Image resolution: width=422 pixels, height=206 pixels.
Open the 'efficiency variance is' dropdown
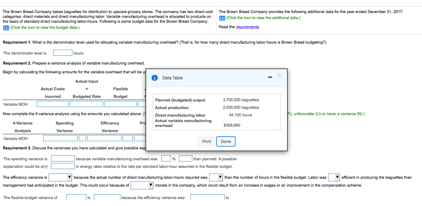(60, 177)
